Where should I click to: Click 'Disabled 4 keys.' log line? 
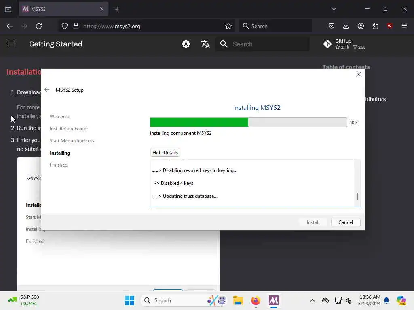pyautogui.click(x=175, y=183)
